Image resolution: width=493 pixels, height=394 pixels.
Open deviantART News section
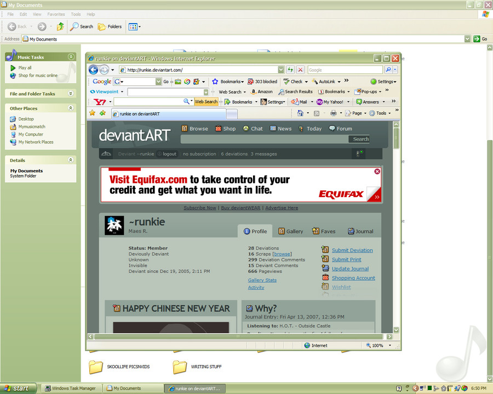pyautogui.click(x=281, y=129)
